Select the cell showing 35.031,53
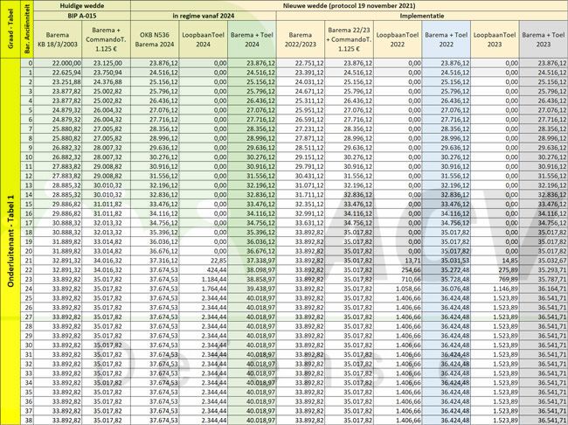 click(x=446, y=261)
